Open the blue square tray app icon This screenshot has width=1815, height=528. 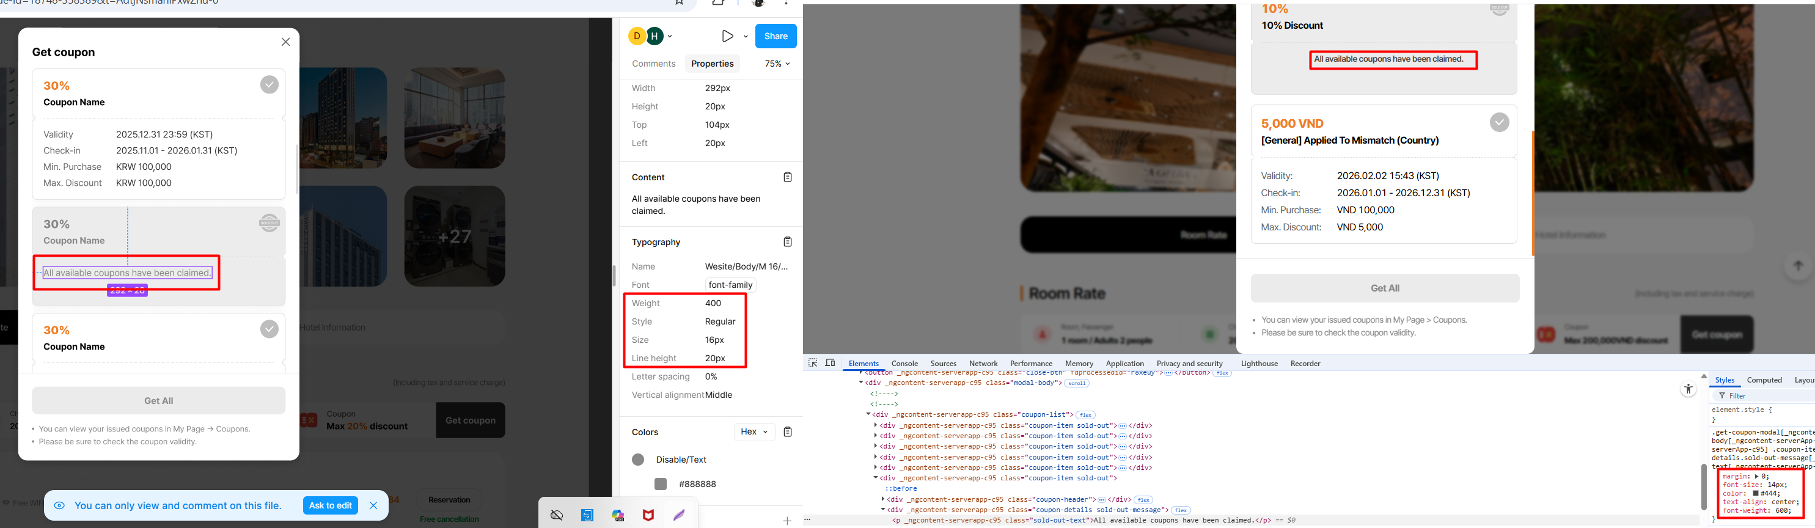point(587,515)
